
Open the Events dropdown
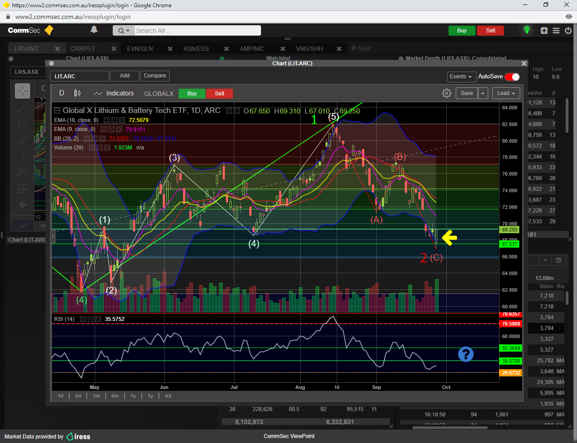[x=461, y=77]
